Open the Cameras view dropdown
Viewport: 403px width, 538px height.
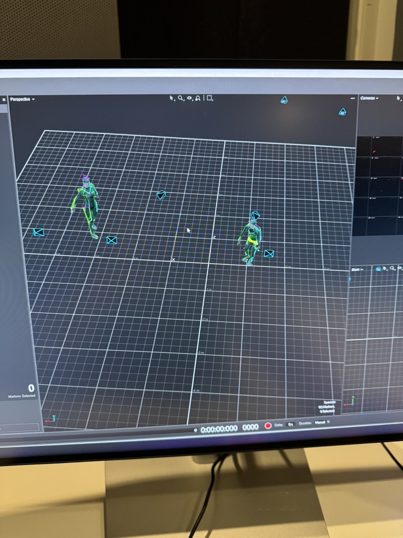pos(370,98)
